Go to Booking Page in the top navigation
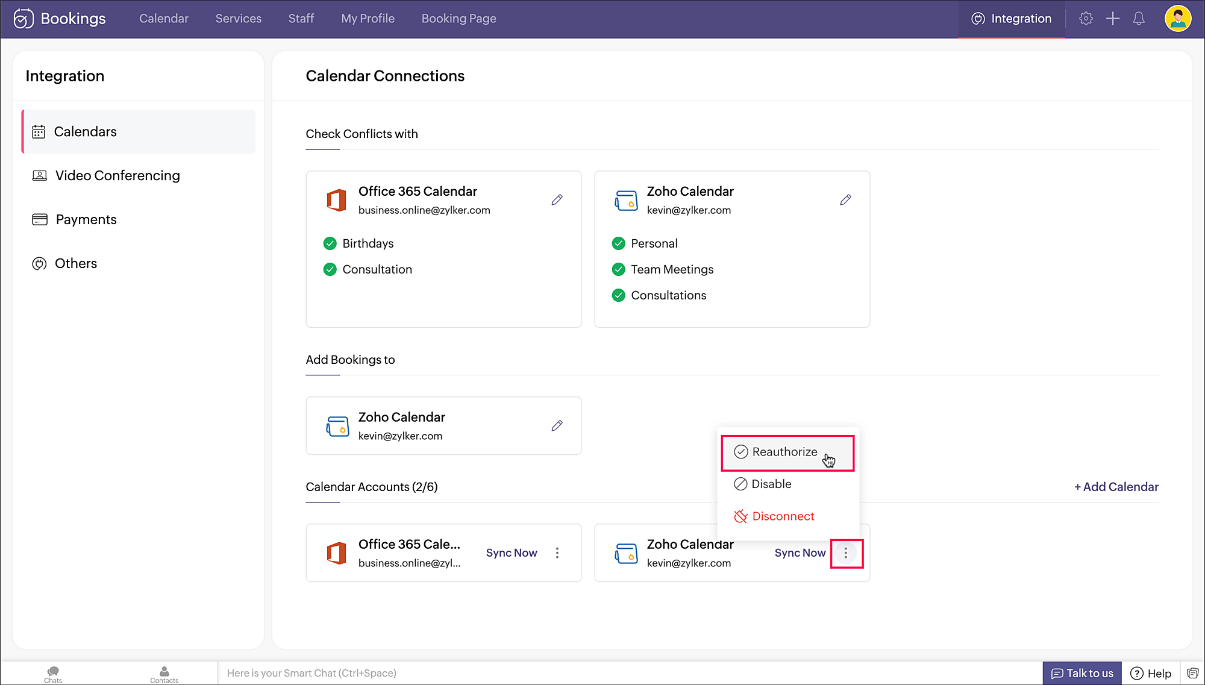Viewport: 1205px width, 685px height. point(459,19)
